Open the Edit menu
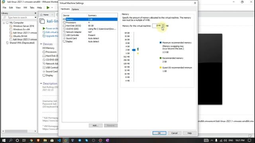The image size is (255, 143). click(x=11, y=8)
